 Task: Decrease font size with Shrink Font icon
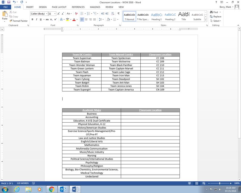(x=63, y=14)
